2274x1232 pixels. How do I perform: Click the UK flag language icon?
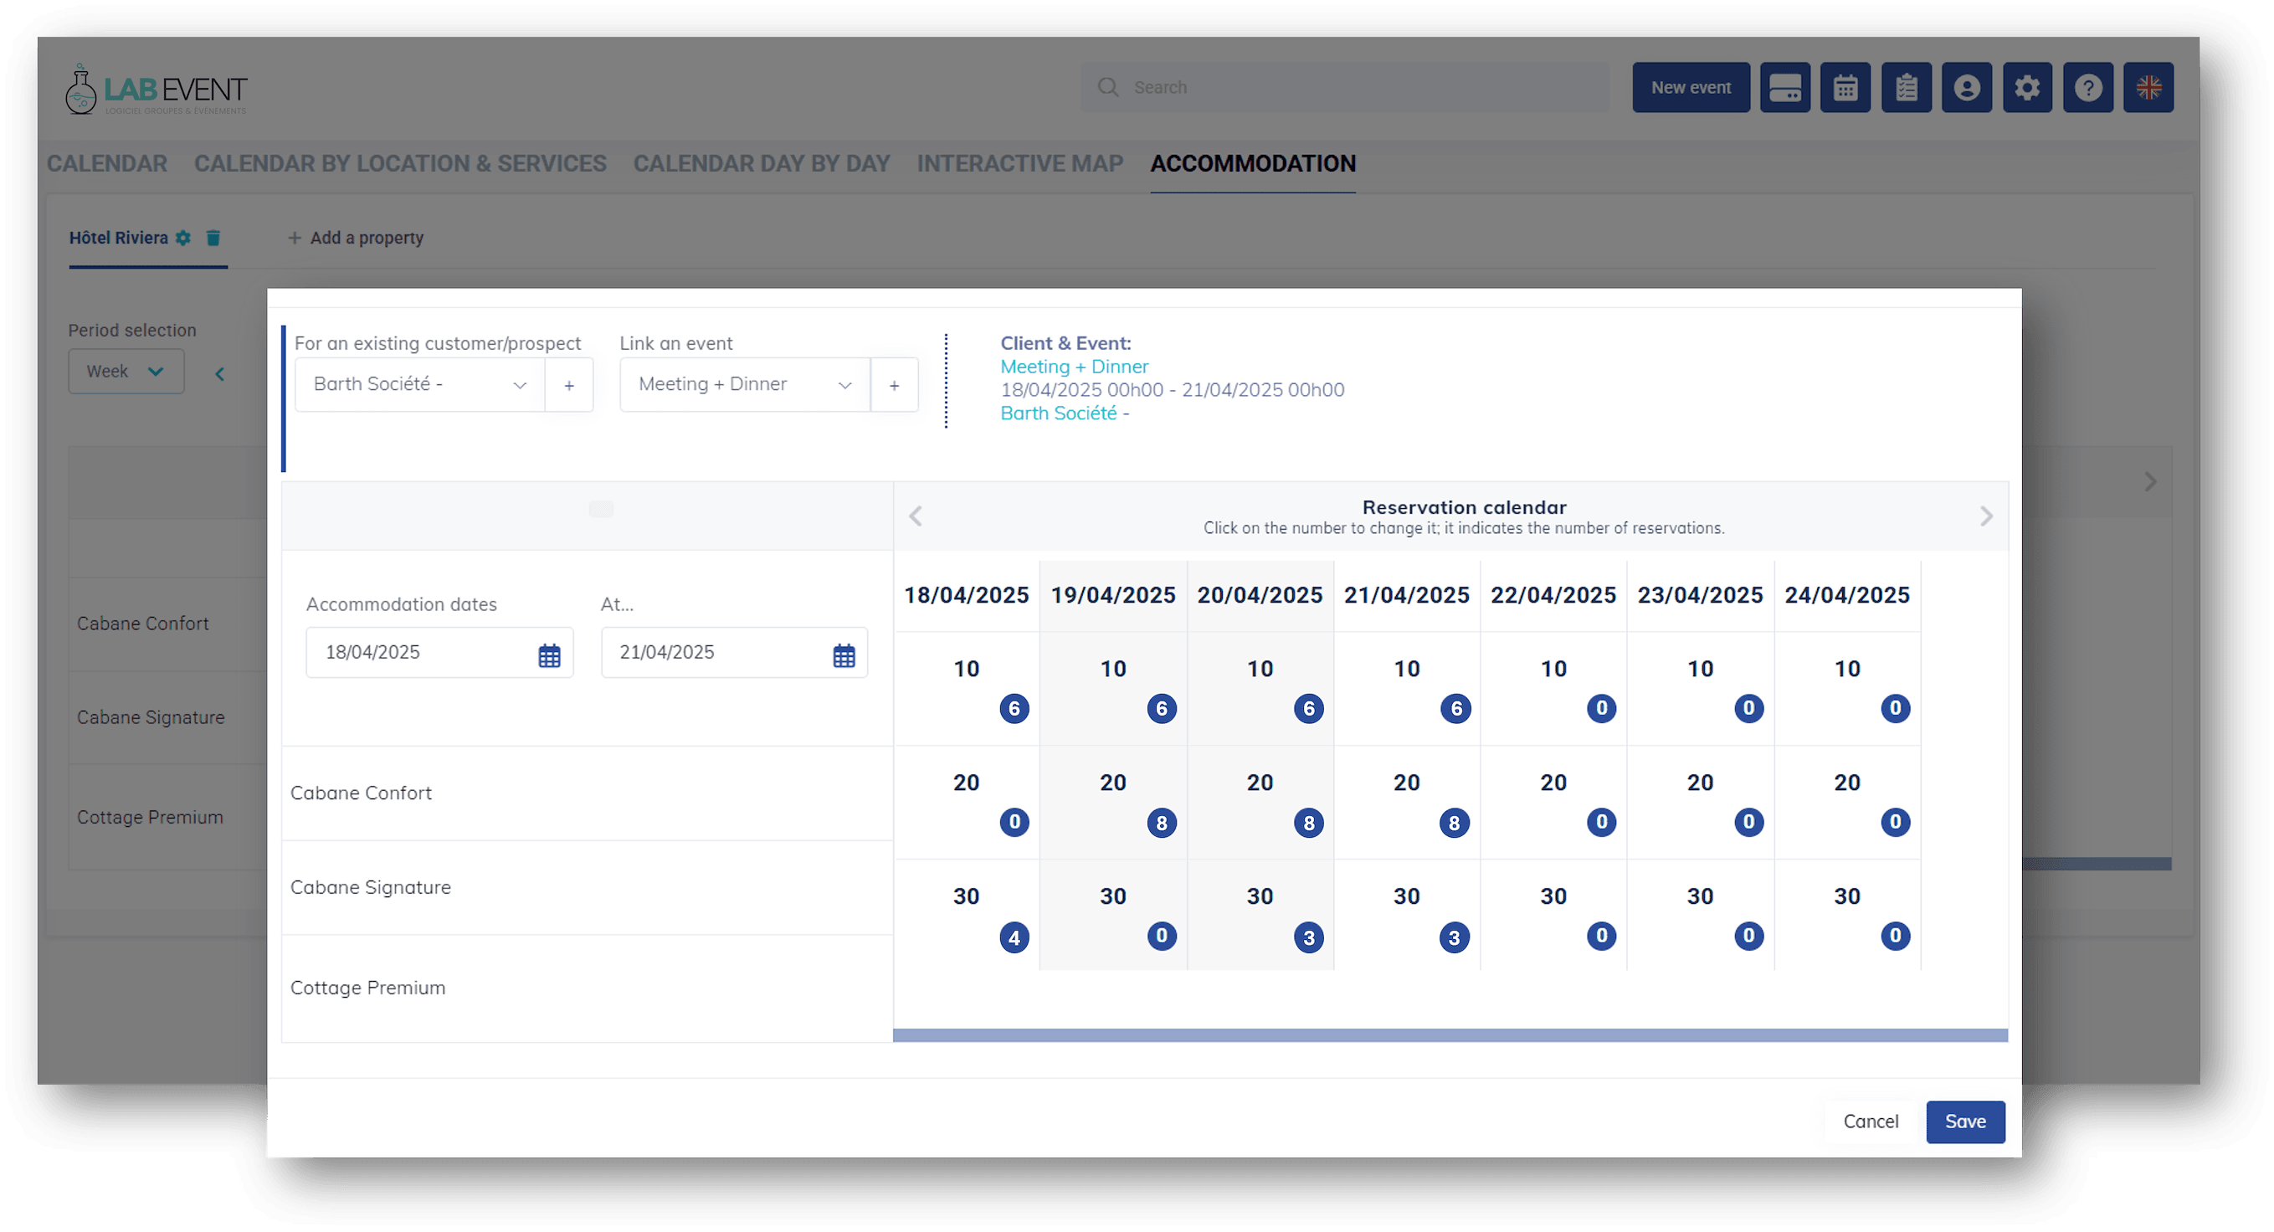pyautogui.click(x=2148, y=87)
